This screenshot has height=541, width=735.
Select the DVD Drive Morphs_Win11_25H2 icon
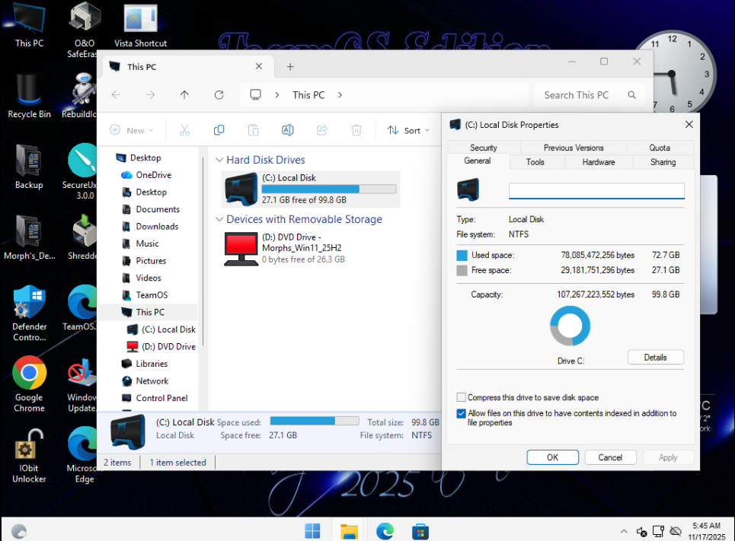tap(241, 249)
